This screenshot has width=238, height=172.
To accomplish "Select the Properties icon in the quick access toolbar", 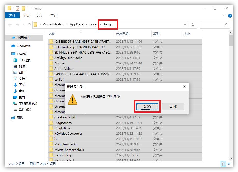I will point(17,8).
